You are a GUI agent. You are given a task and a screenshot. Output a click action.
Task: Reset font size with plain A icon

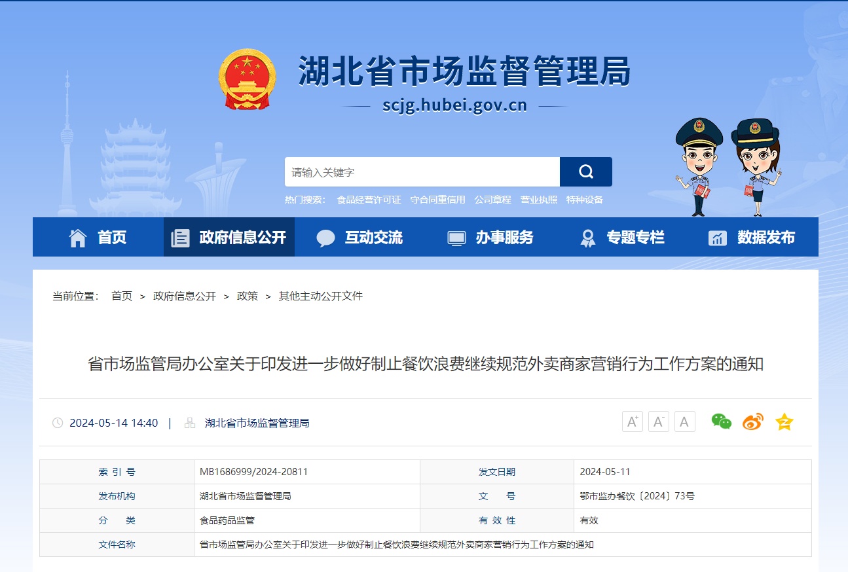684,422
